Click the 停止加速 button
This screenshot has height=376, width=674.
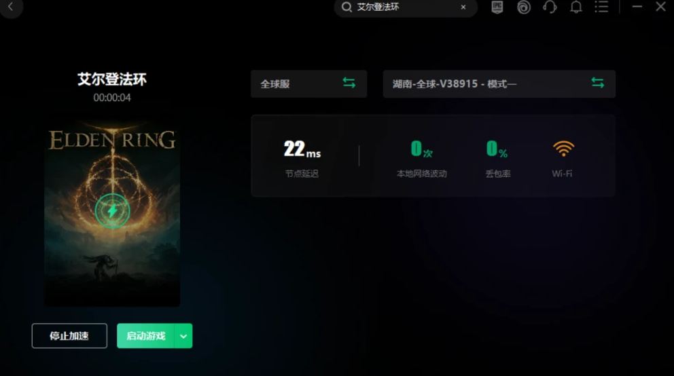69,336
